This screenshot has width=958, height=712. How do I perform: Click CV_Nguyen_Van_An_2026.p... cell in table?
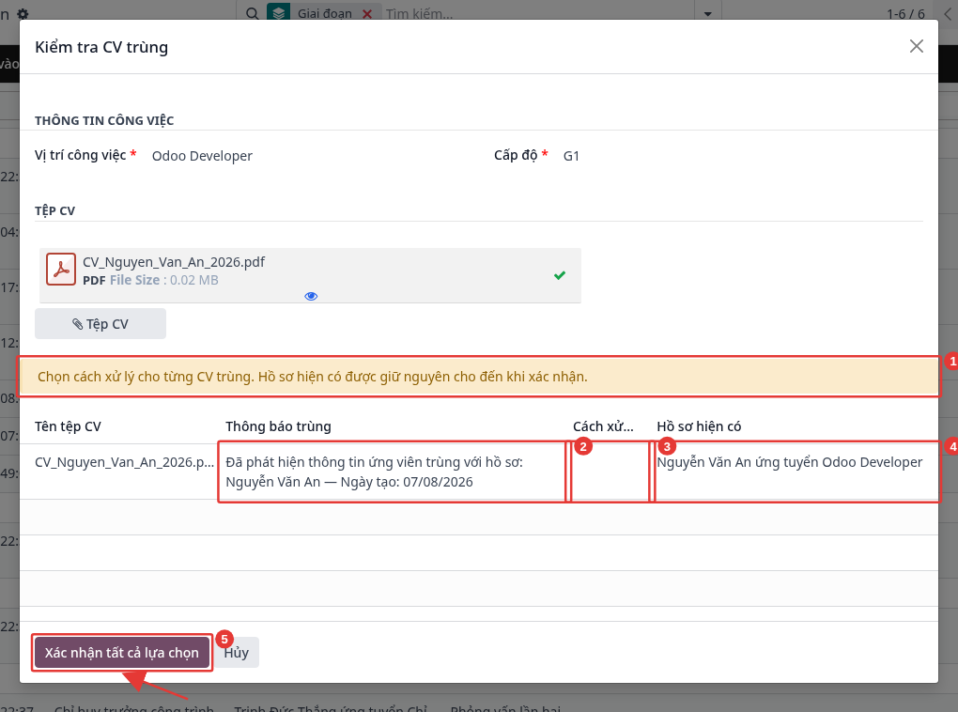click(125, 462)
